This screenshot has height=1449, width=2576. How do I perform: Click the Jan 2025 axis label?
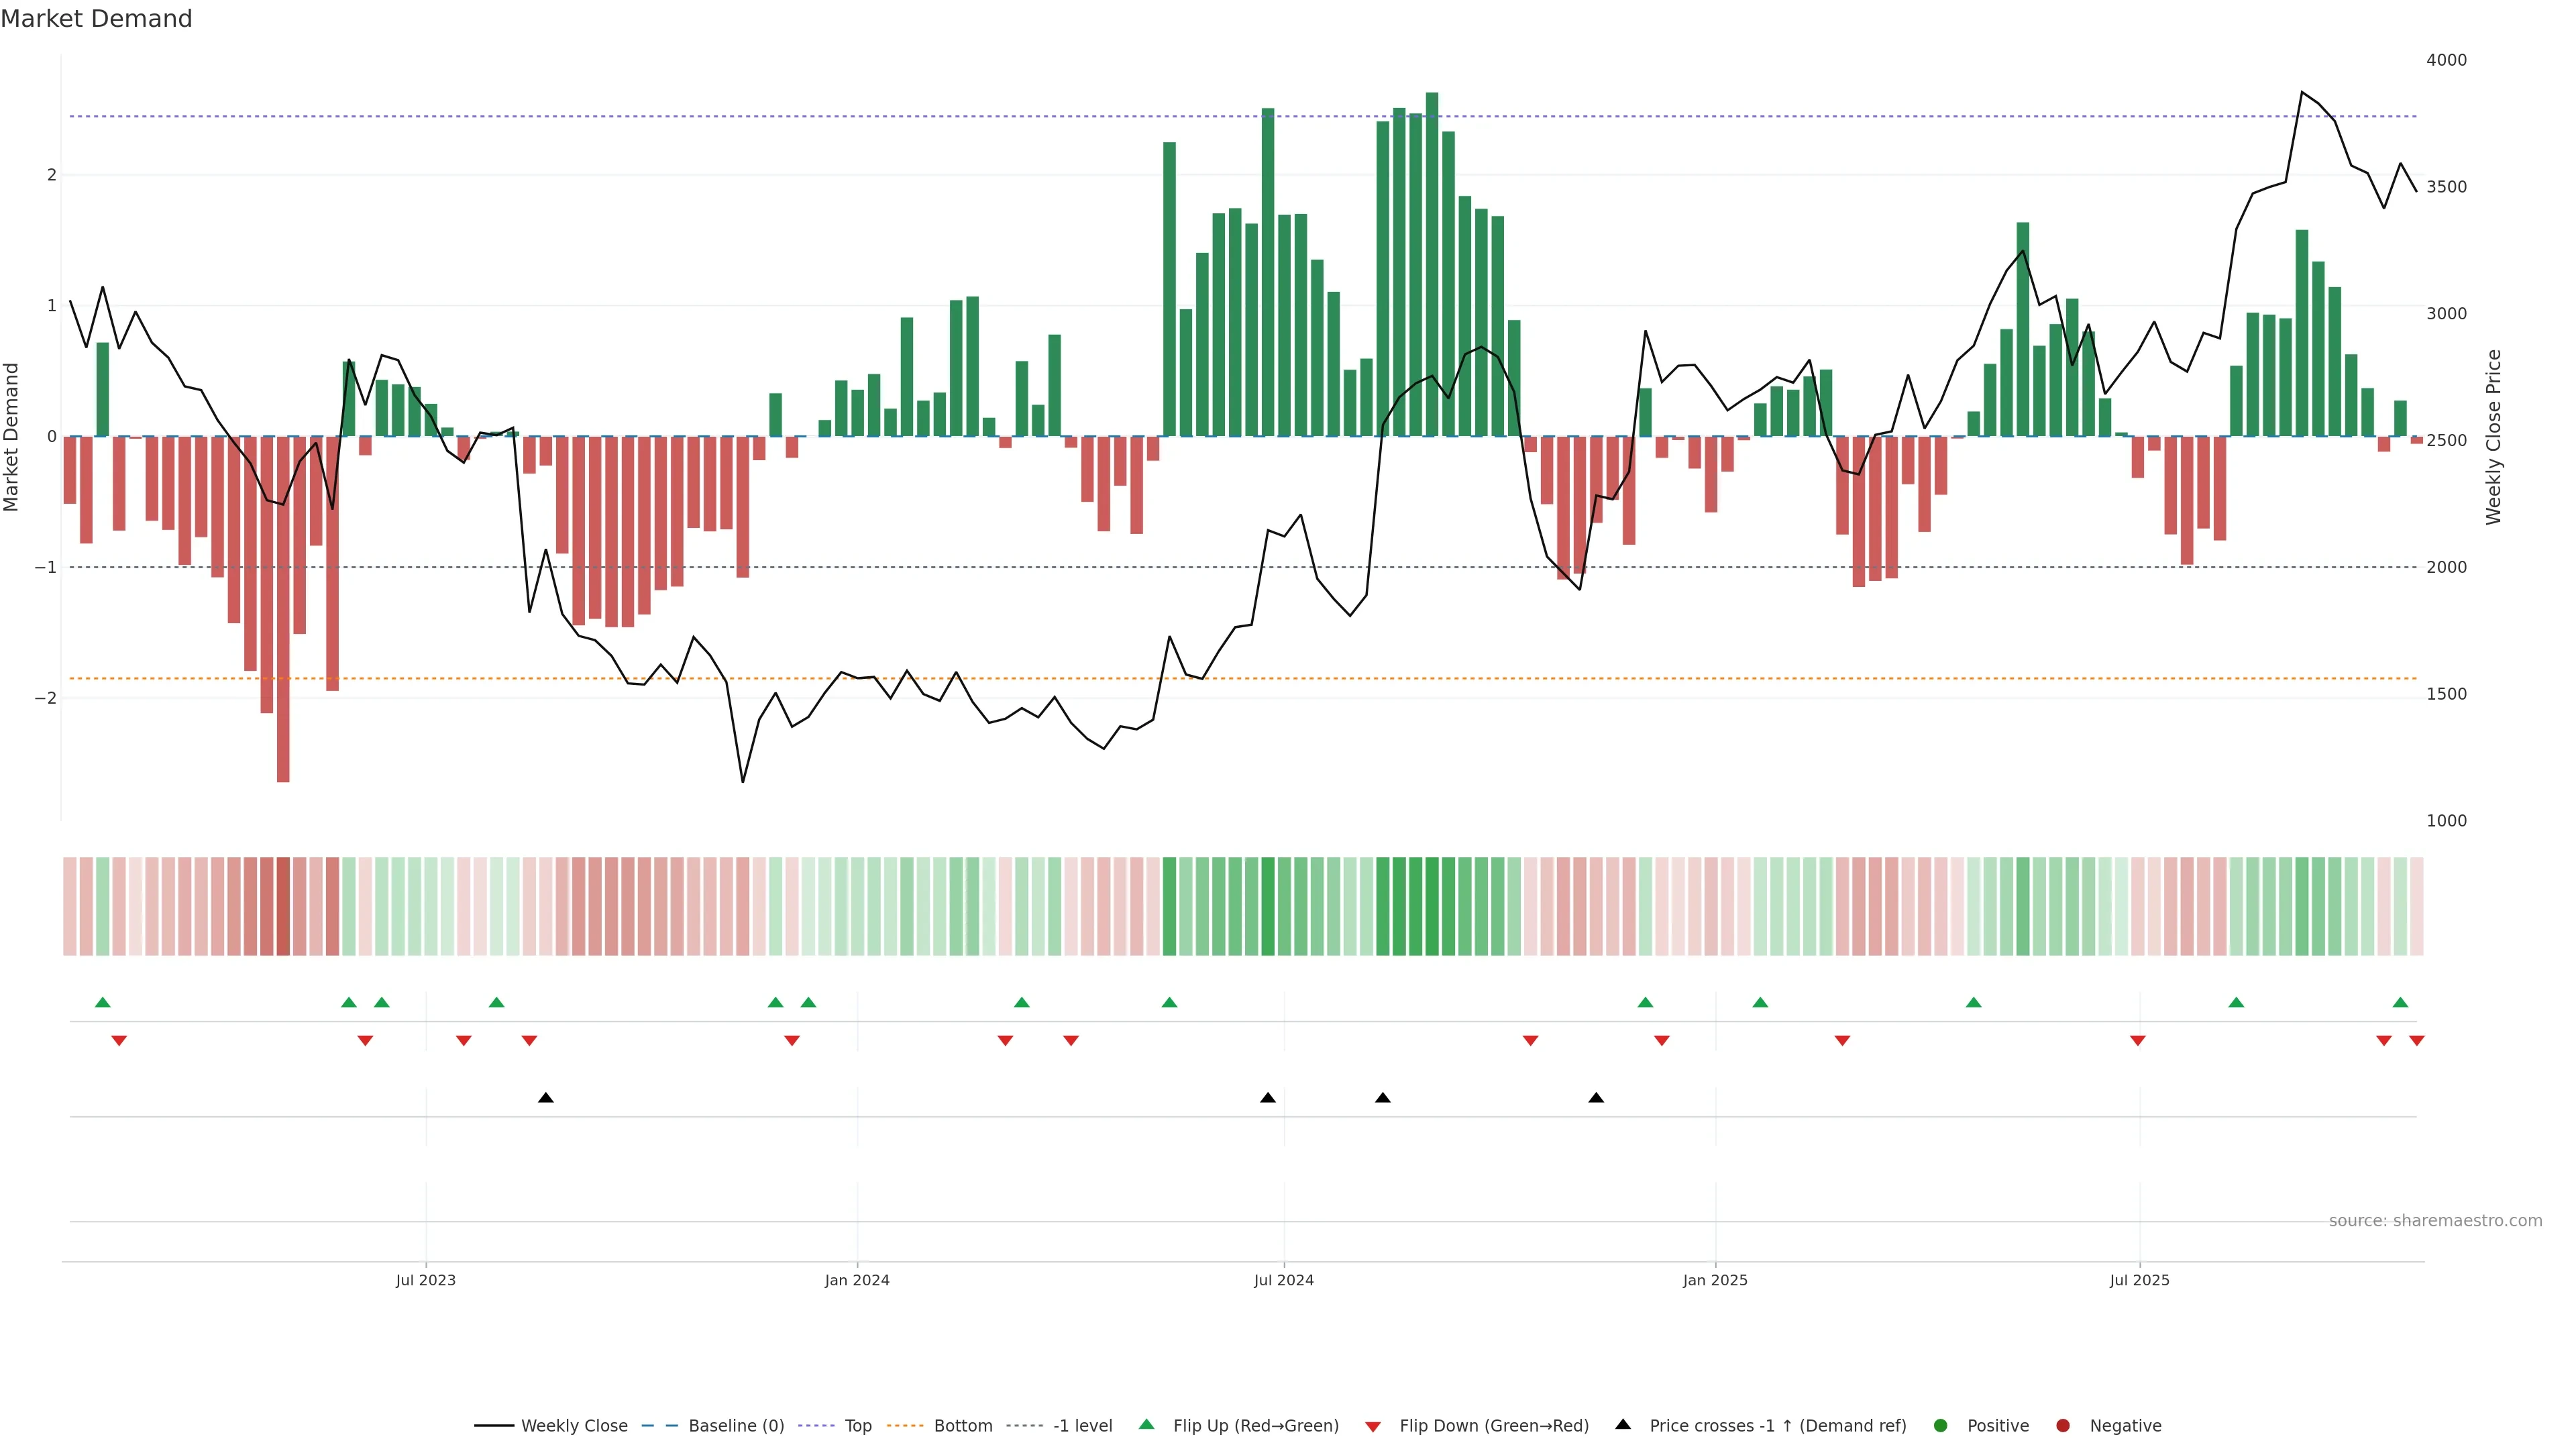pos(1715,1280)
